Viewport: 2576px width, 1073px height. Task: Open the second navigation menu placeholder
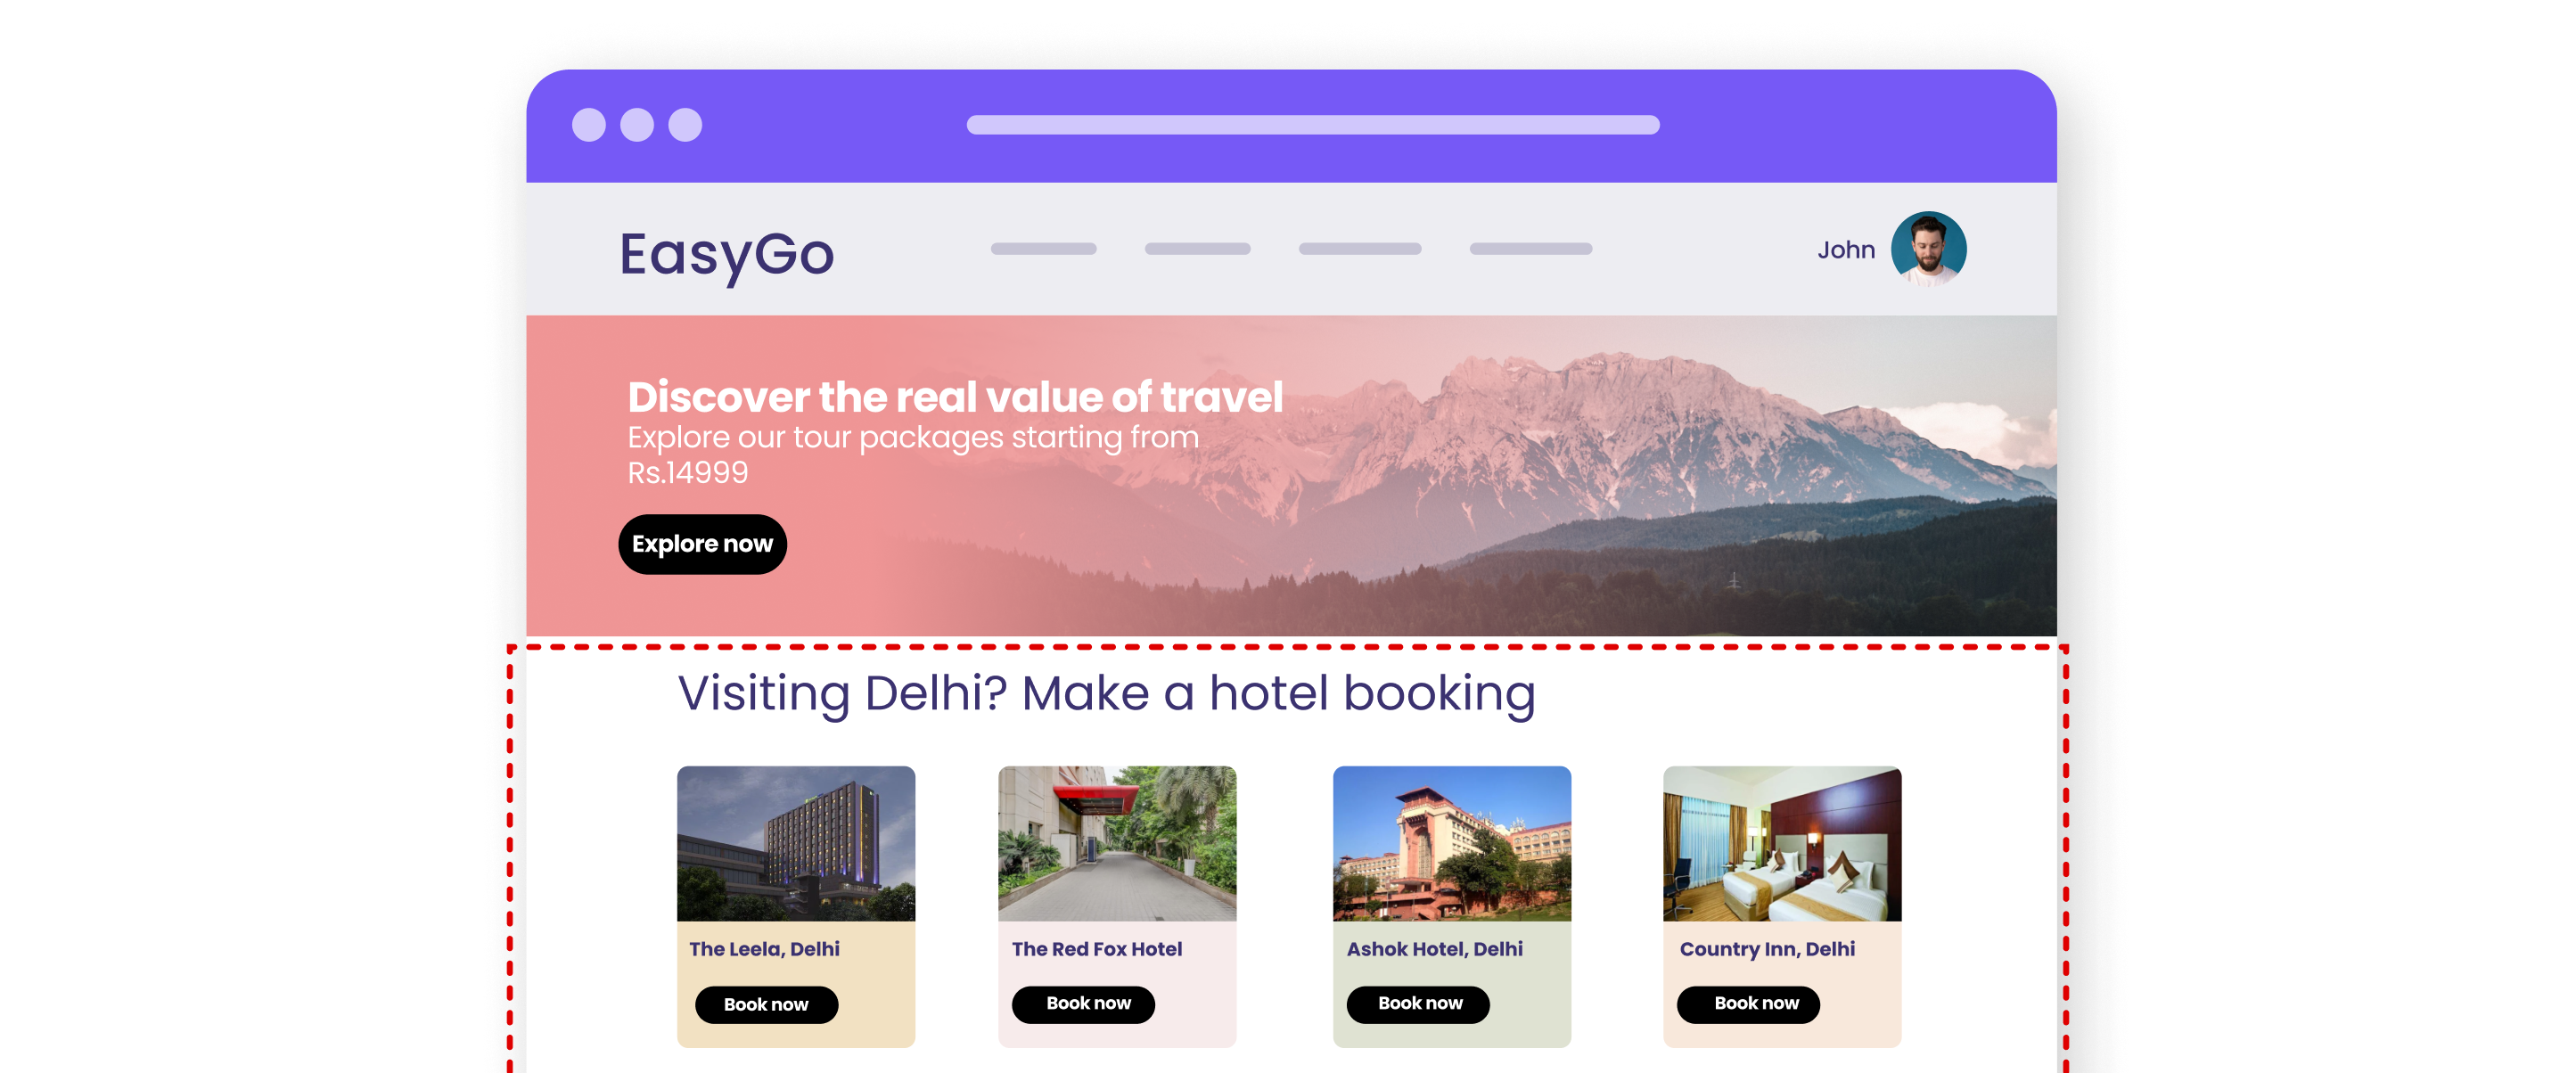1197,249
